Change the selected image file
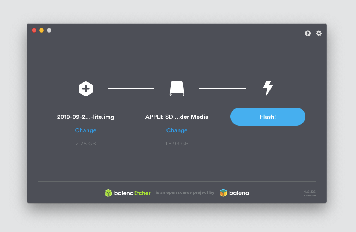This screenshot has width=356, height=232. click(85, 130)
